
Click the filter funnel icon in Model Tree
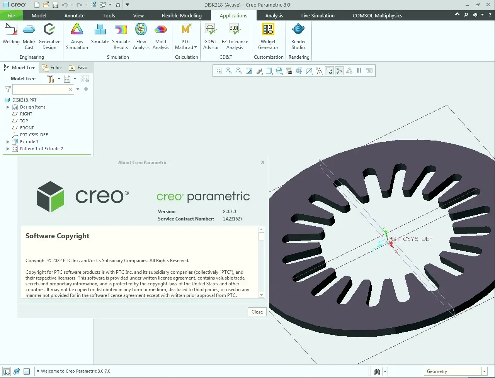[x=7, y=89]
